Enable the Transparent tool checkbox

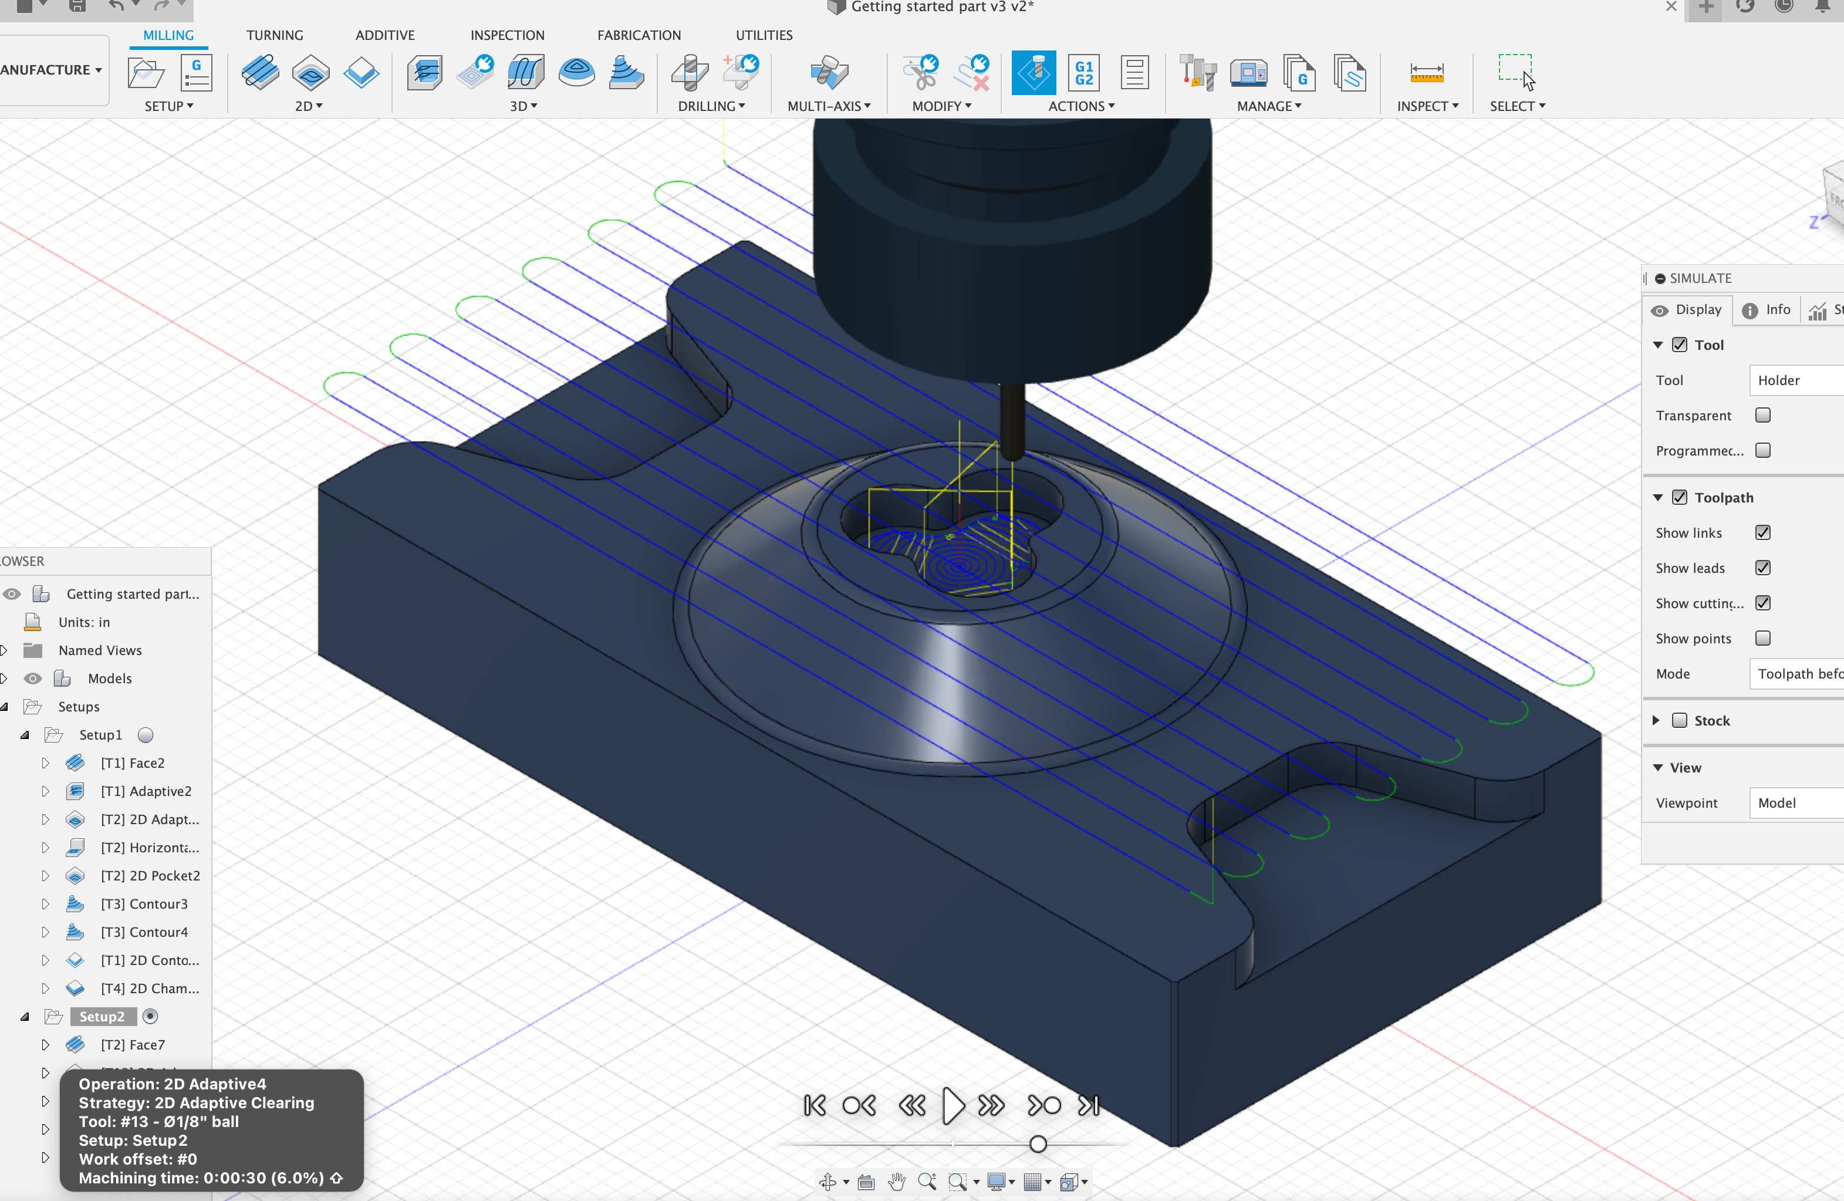click(1762, 416)
